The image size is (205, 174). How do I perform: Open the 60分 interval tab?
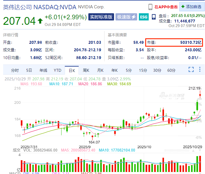[171, 70]
